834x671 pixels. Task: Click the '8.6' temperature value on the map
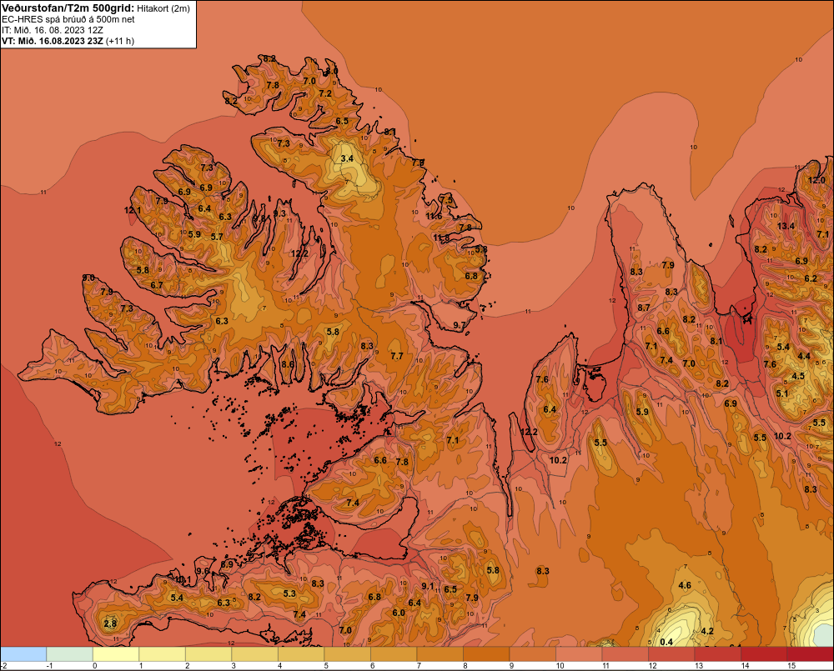[288, 364]
